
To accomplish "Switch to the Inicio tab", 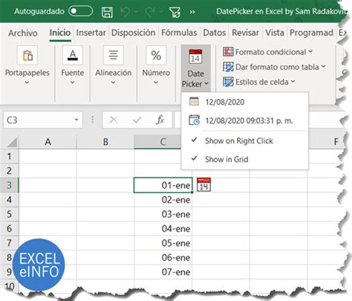I will pyautogui.click(x=60, y=33).
